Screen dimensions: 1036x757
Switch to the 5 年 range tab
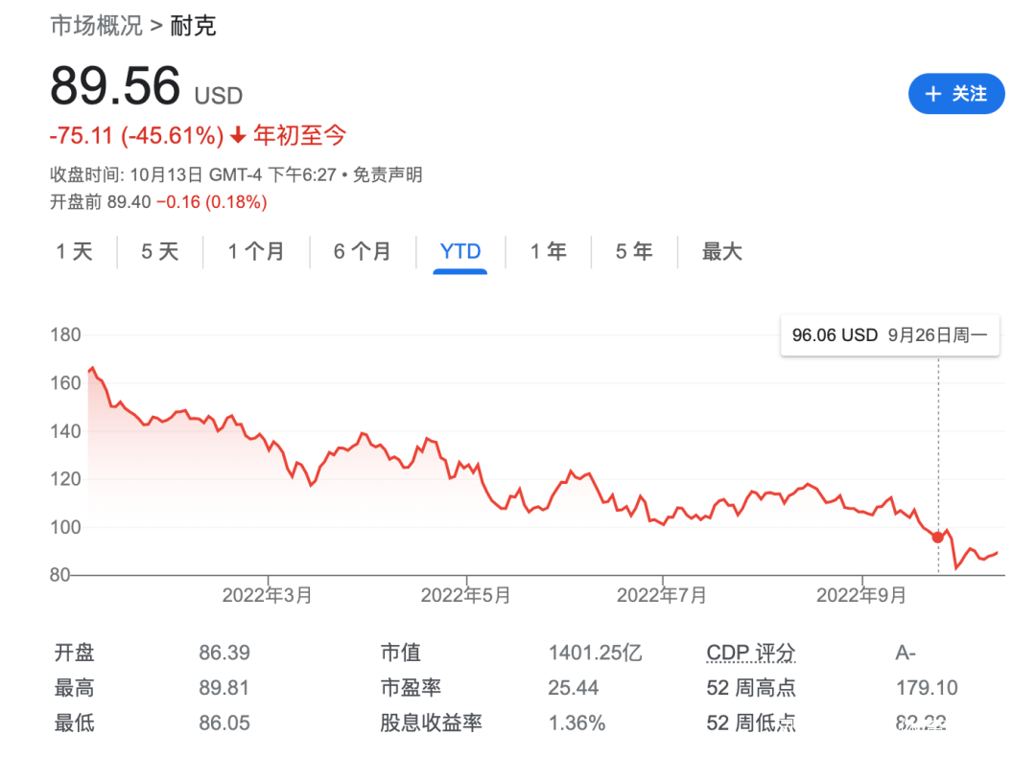pos(634,251)
